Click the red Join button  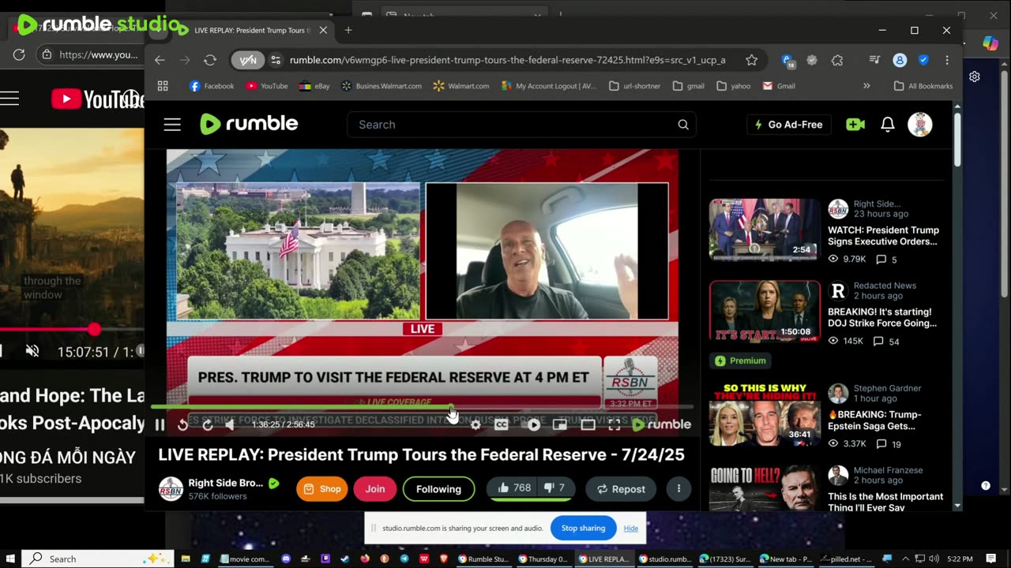[375, 489]
